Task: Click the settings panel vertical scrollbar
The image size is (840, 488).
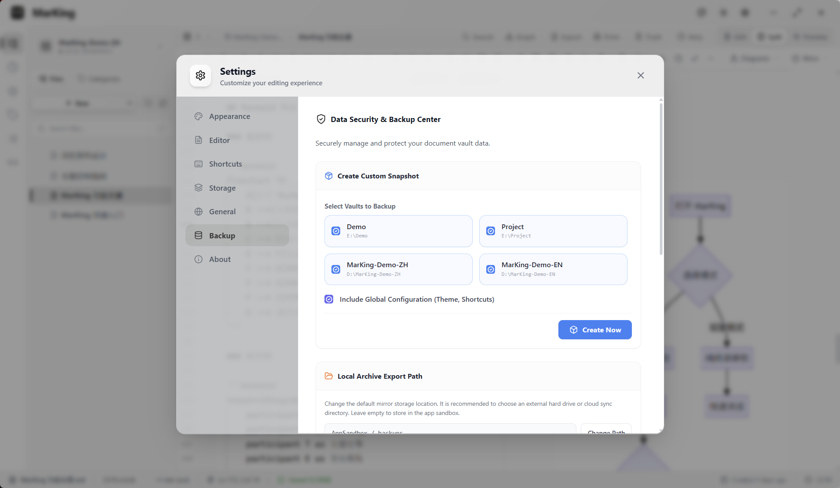Action: pyautogui.click(x=661, y=179)
